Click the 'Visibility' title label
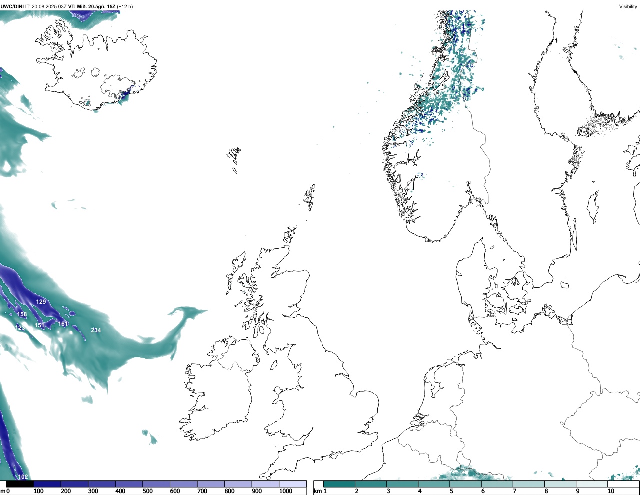Image resolution: width=640 pixels, height=495 pixels. coord(628,6)
